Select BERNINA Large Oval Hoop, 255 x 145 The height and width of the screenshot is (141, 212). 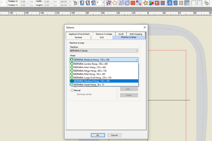pyautogui.click(x=92, y=78)
